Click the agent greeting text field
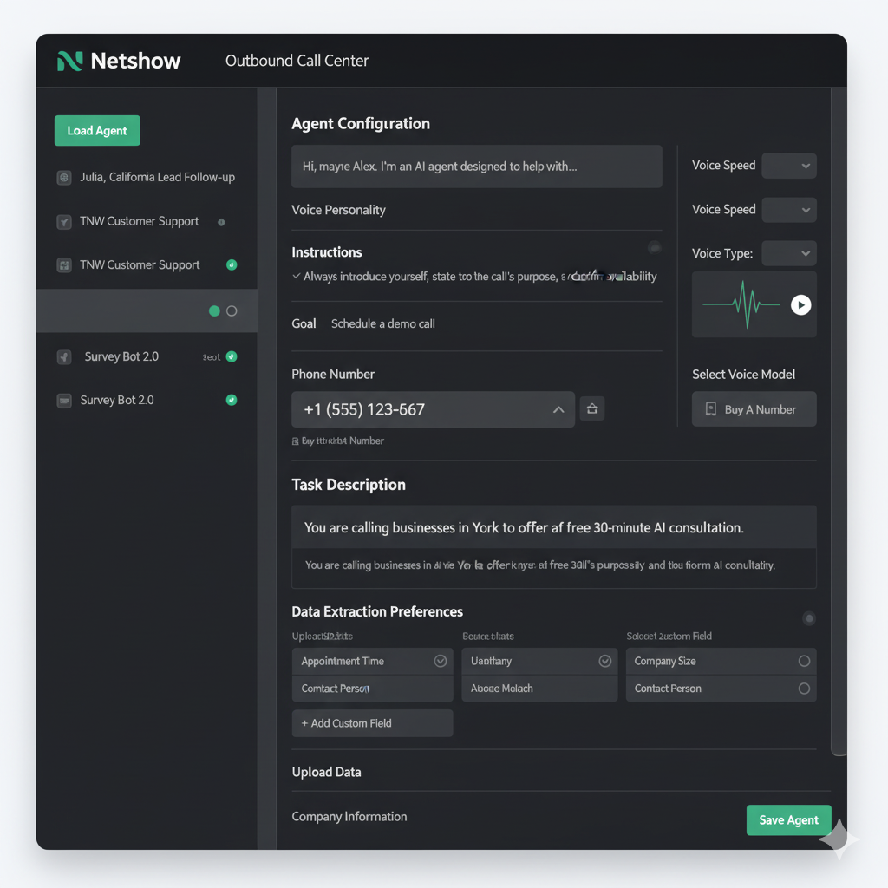Image resolution: width=888 pixels, height=888 pixels. [476, 166]
